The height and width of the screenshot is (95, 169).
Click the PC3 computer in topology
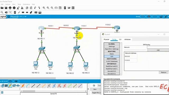86,64
